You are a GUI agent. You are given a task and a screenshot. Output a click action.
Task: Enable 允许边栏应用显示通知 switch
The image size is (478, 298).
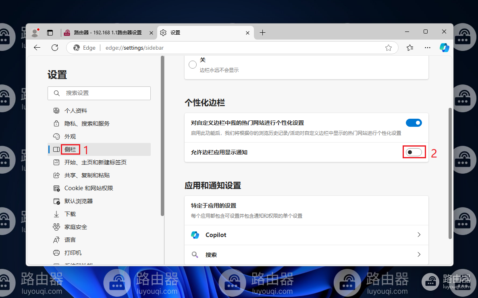pos(414,152)
